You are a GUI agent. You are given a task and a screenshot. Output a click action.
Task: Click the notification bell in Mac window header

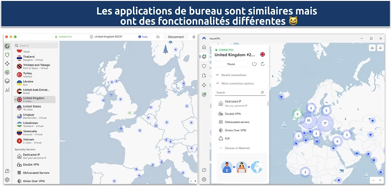tap(194, 37)
